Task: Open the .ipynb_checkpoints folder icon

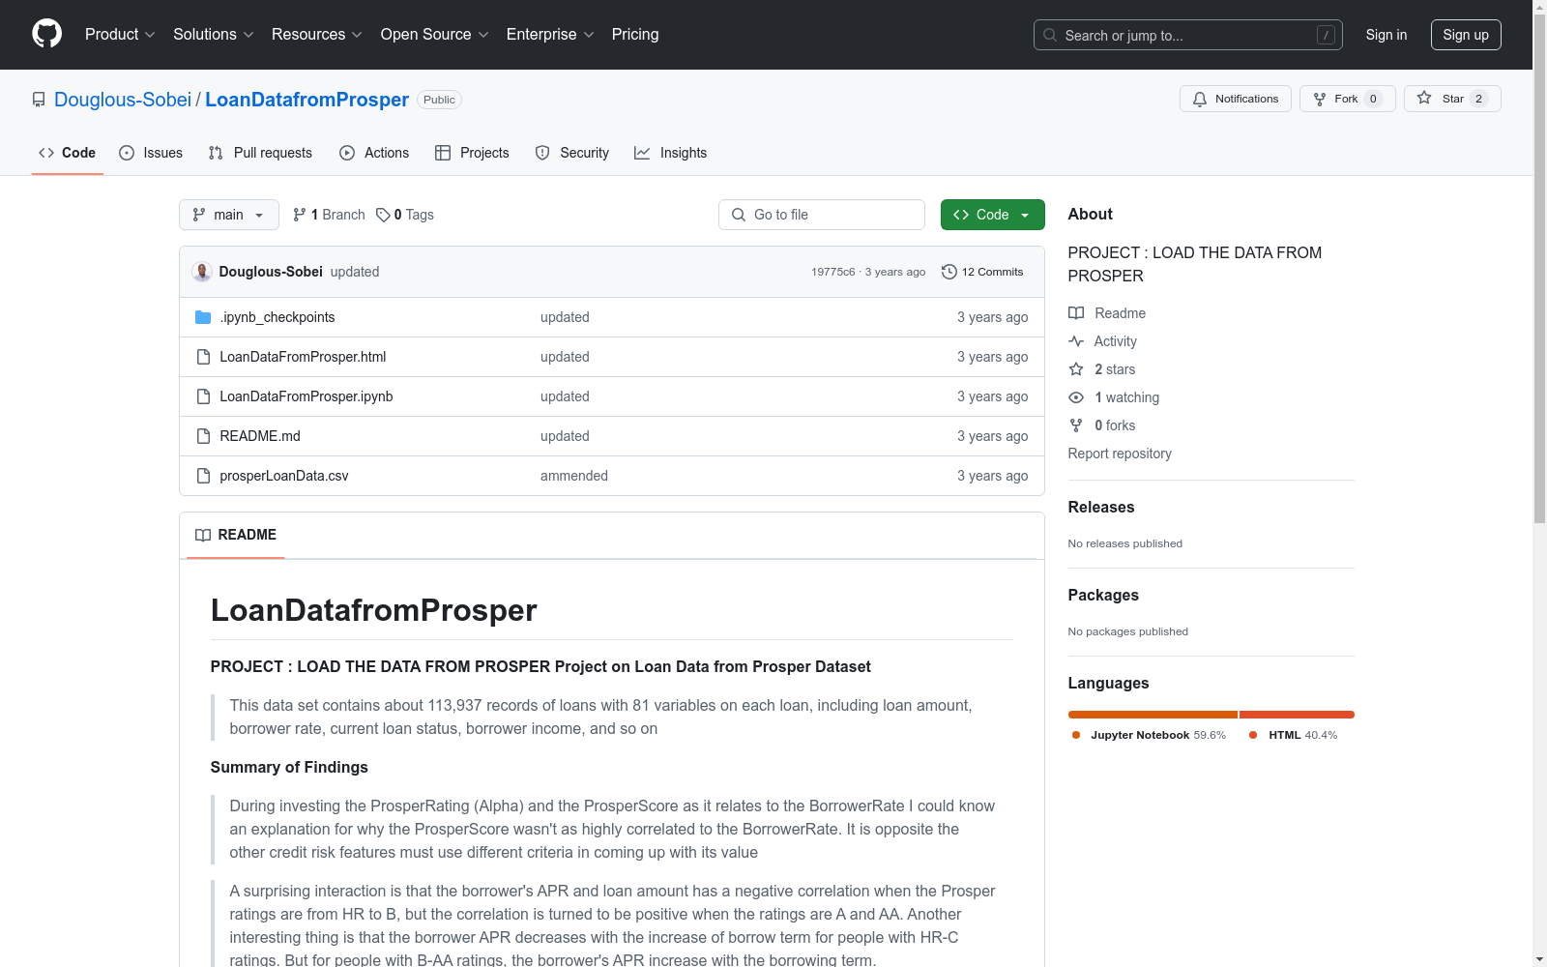Action: click(x=203, y=316)
